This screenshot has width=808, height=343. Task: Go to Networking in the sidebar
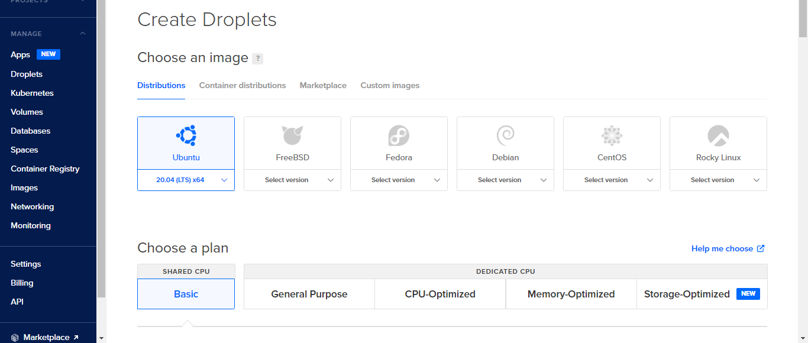point(32,206)
